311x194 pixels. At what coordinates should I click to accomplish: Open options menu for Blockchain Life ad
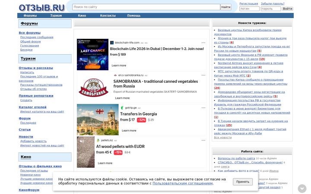point(203,43)
